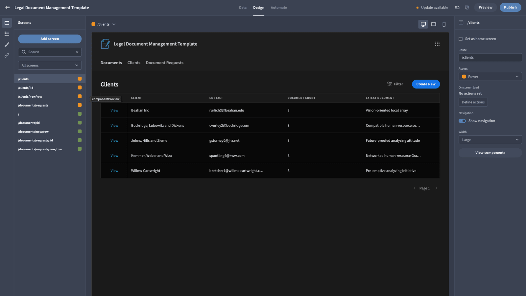The image size is (526, 296).
Task: Switch preview to desktop view
Action: [423, 24]
